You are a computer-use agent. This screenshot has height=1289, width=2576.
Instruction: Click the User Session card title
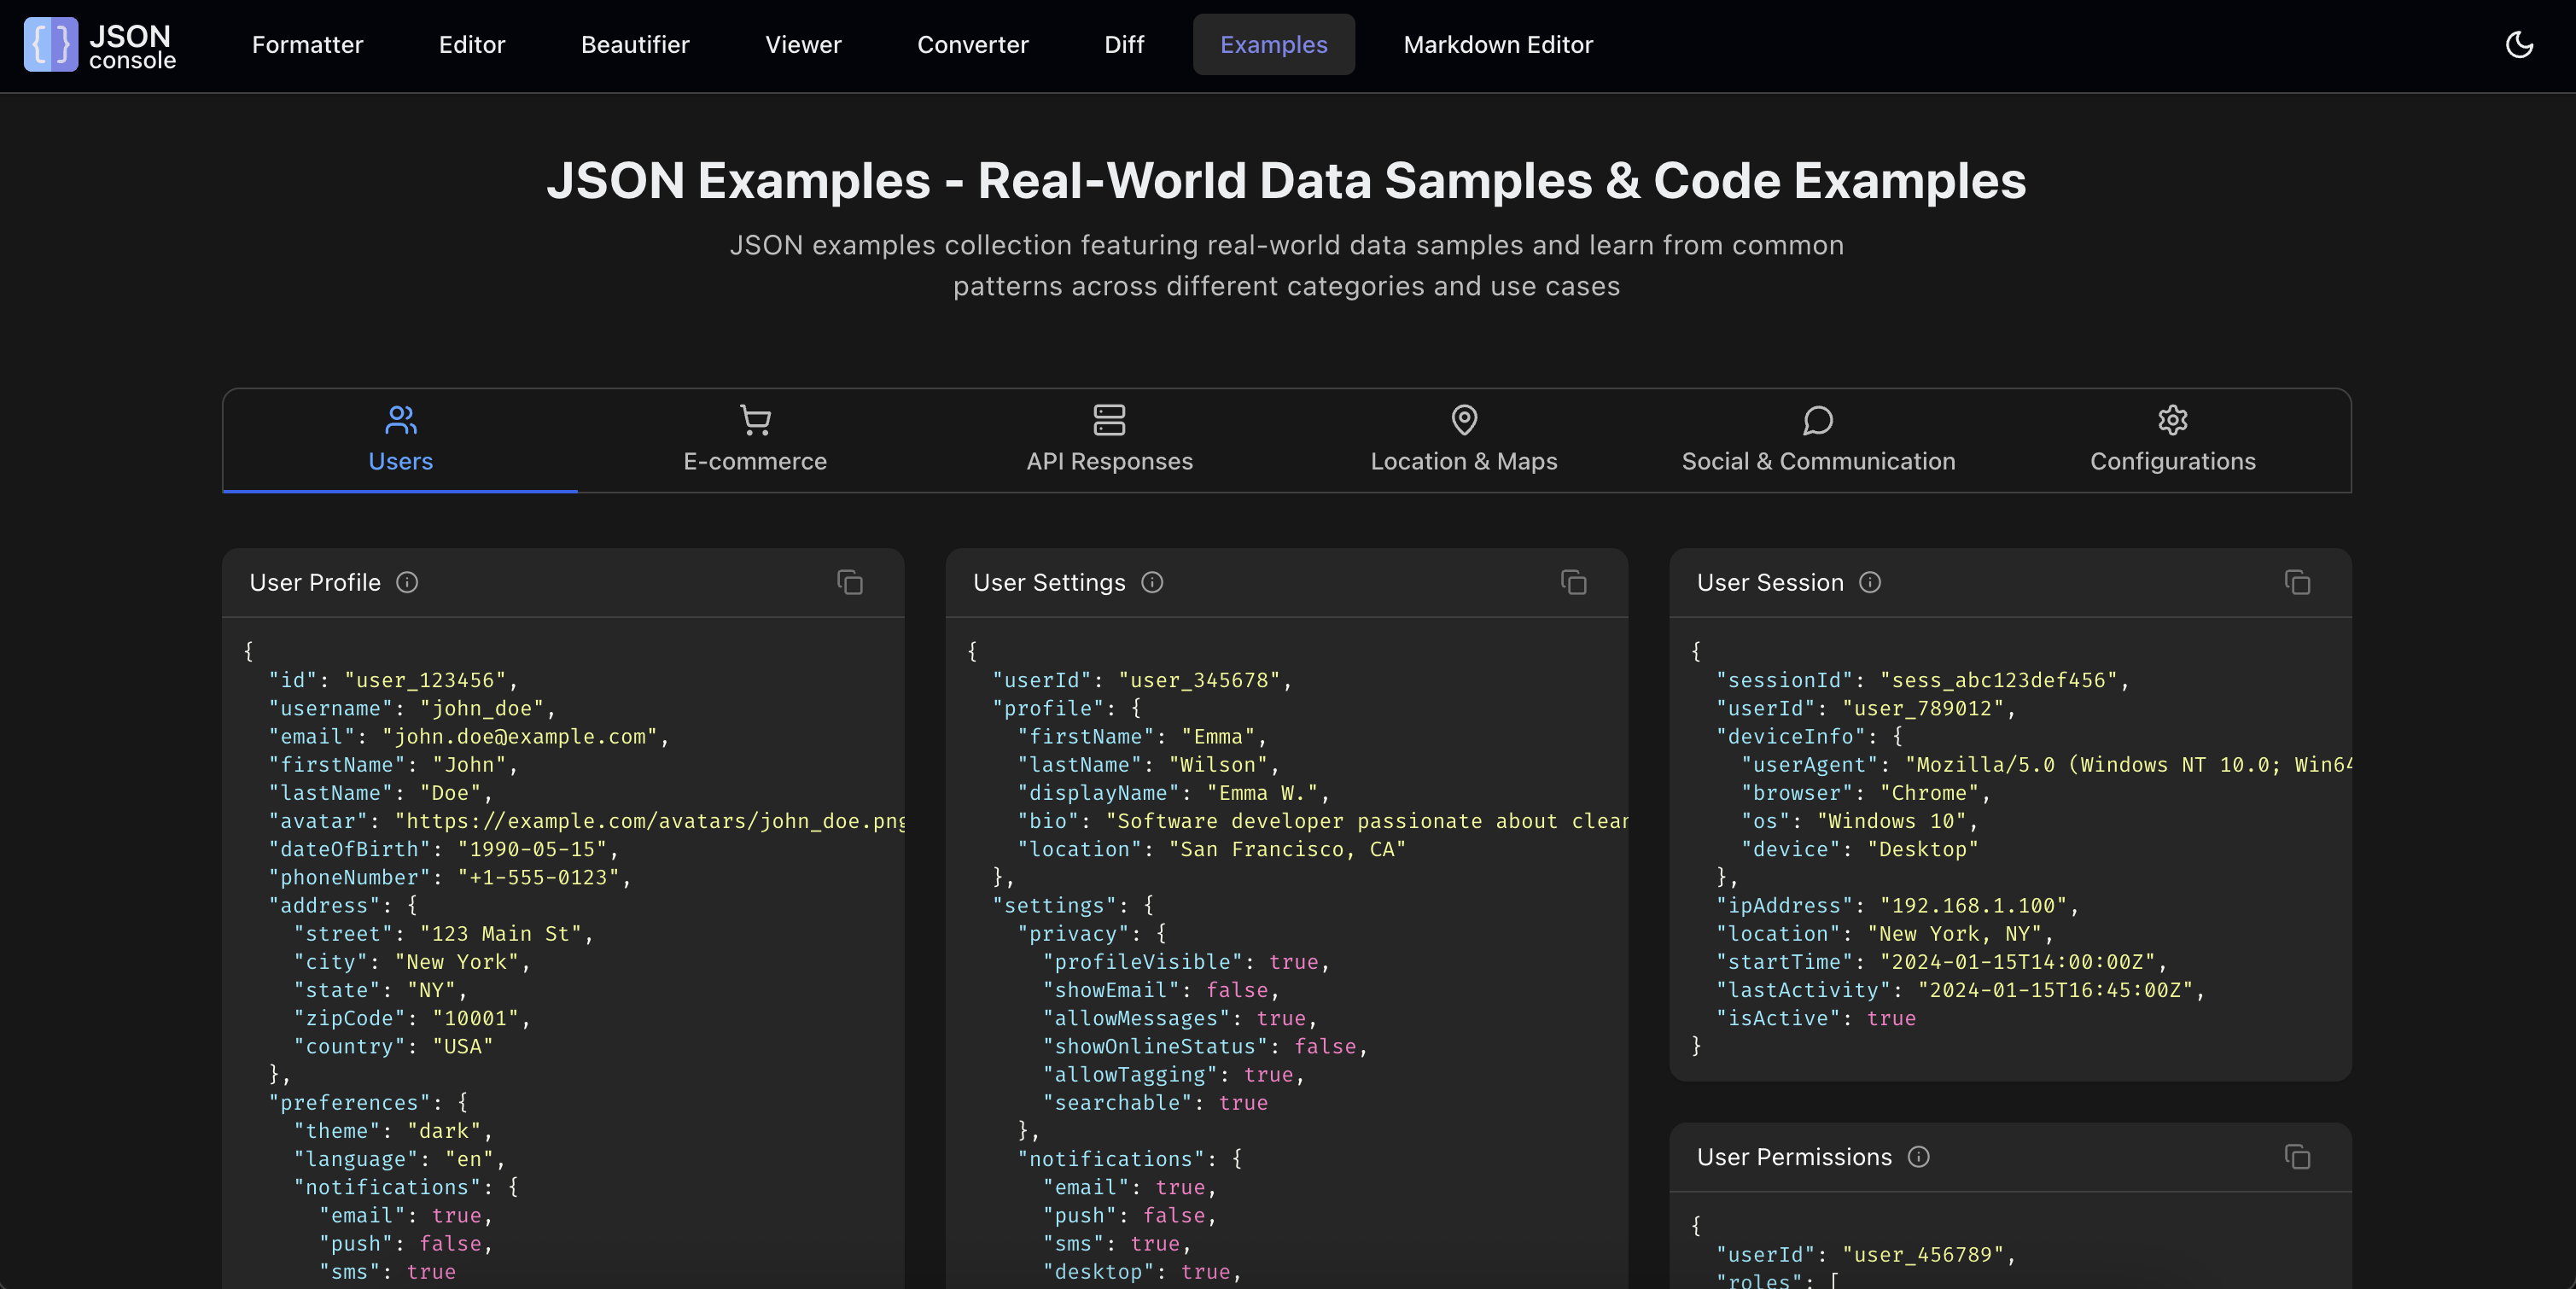click(x=1770, y=582)
